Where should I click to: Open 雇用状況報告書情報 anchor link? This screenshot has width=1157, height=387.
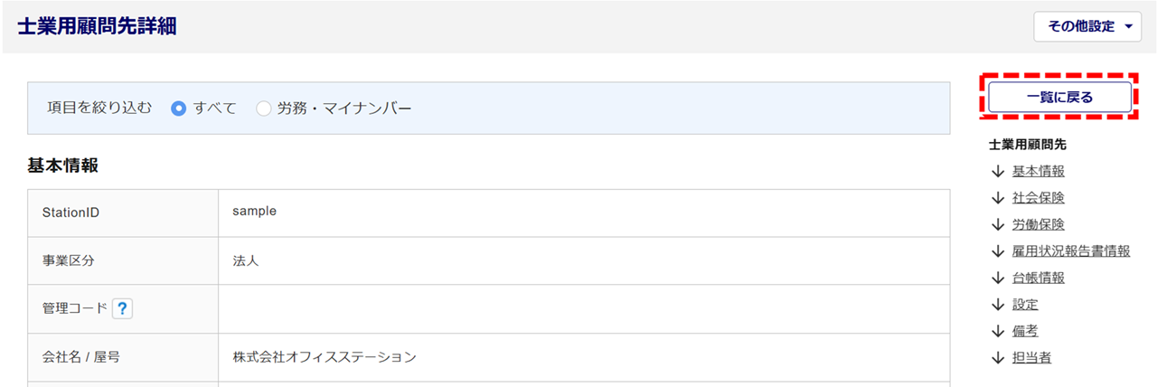tap(1071, 251)
